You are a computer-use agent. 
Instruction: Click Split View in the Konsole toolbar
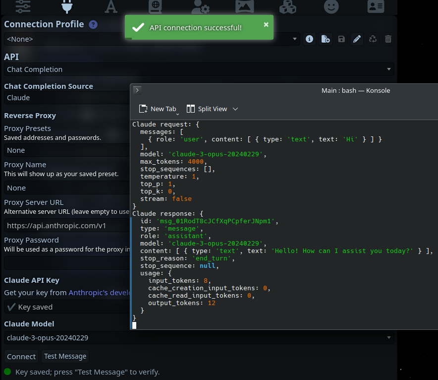click(207, 109)
